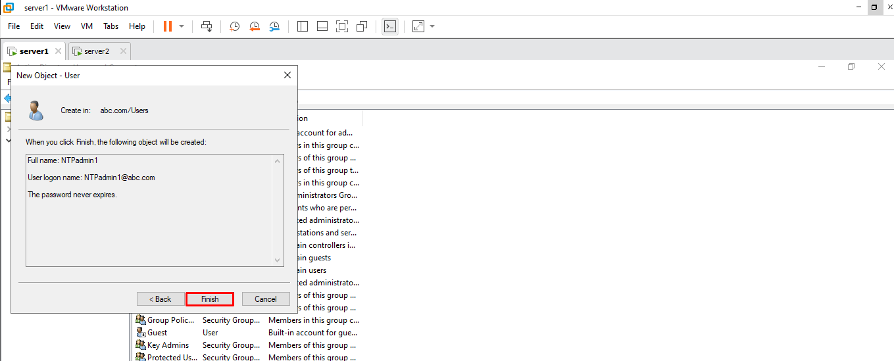Screen dimensions: 894x361
Task: Take a snapshot of this virtual machine
Action: [x=234, y=26]
